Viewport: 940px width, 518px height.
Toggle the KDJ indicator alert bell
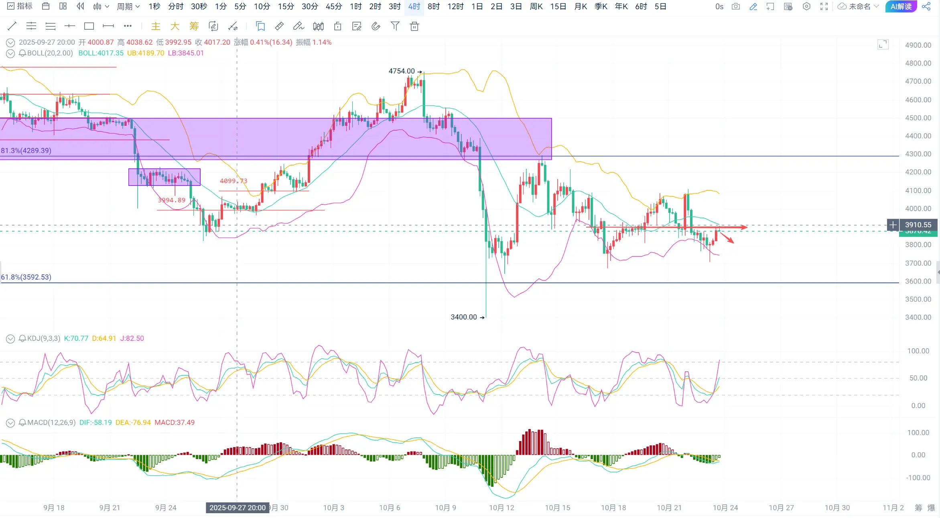coord(22,339)
